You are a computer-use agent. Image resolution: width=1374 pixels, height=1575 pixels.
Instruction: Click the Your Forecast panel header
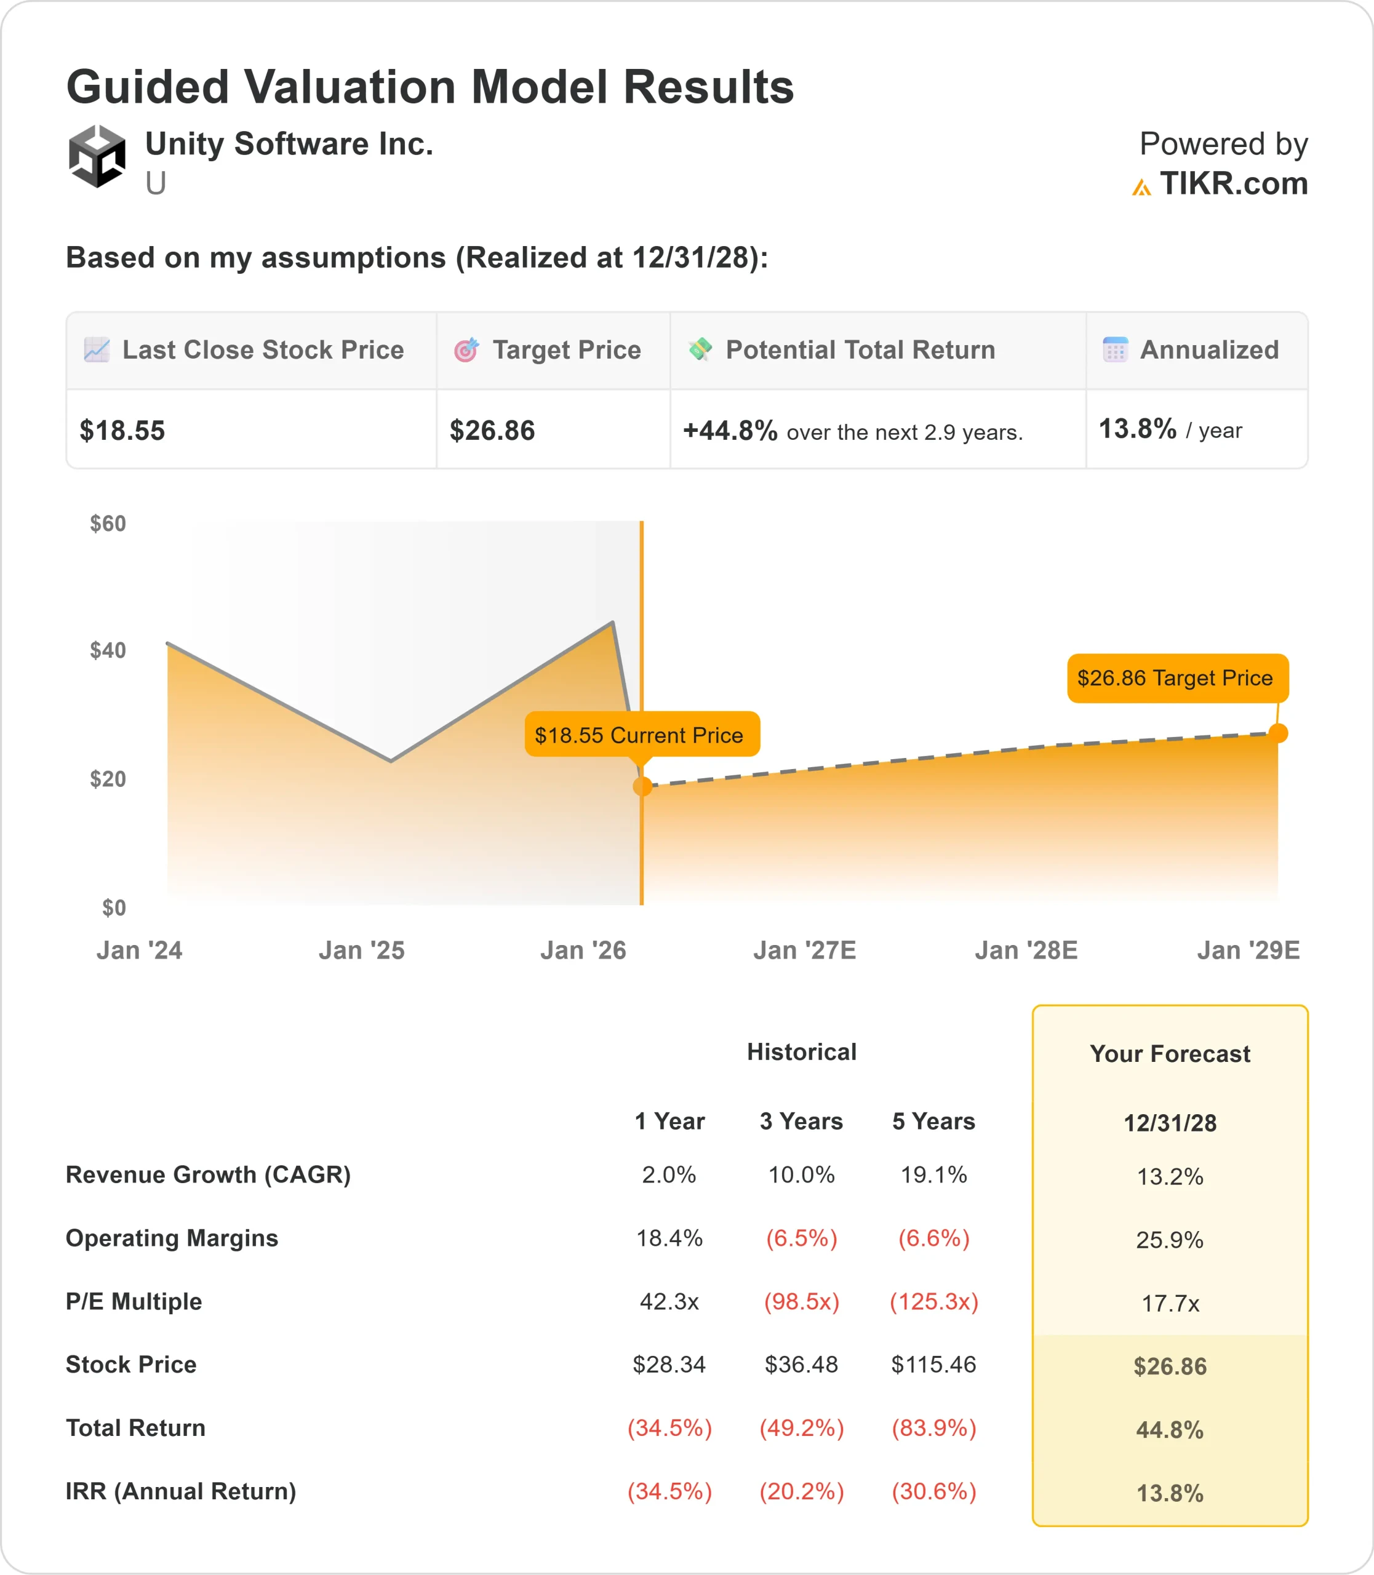click(1169, 1053)
